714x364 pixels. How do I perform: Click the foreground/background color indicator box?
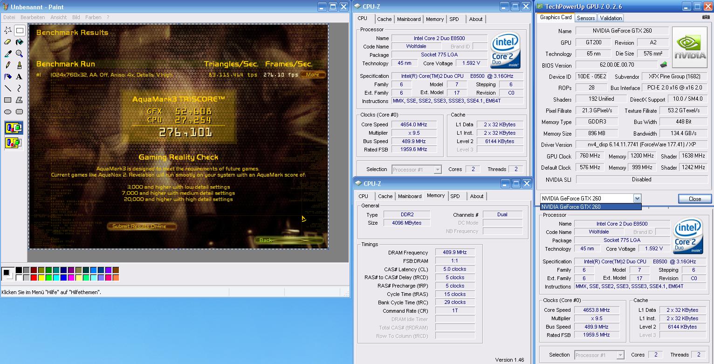(8, 274)
